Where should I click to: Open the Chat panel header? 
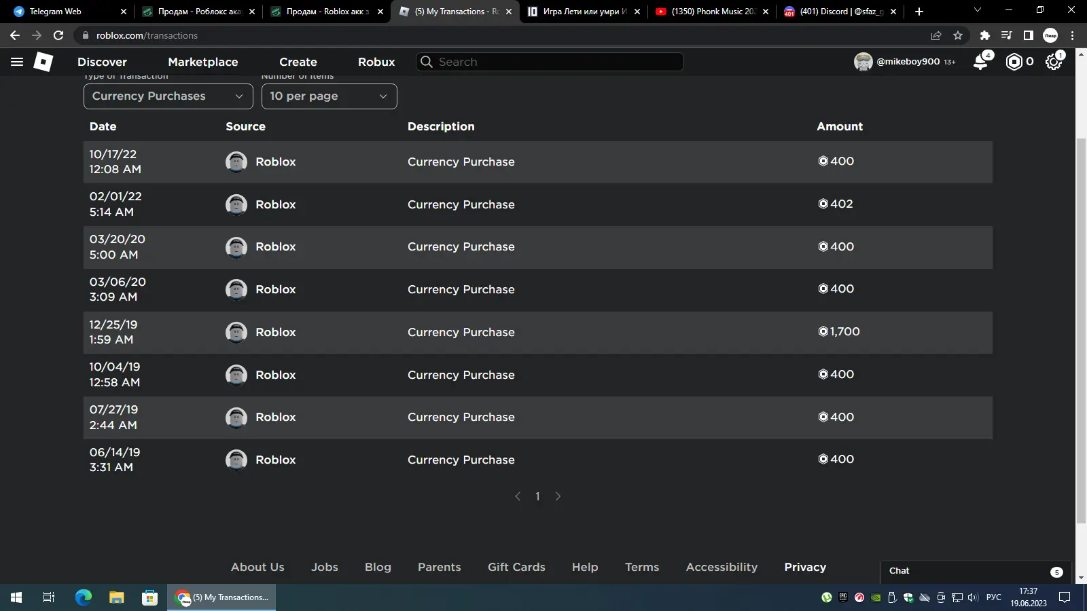coord(976,571)
